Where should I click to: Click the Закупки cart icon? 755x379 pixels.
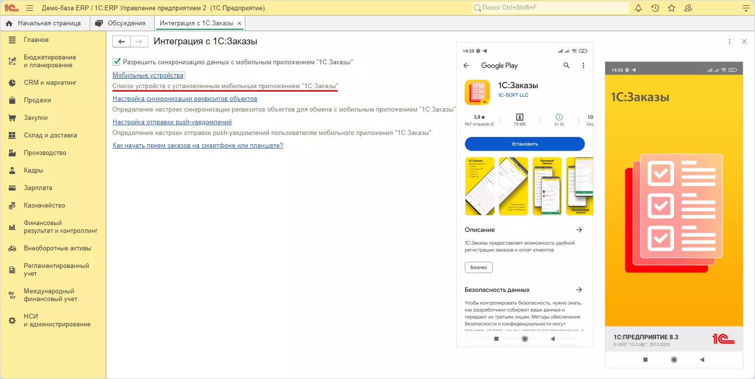(13, 118)
